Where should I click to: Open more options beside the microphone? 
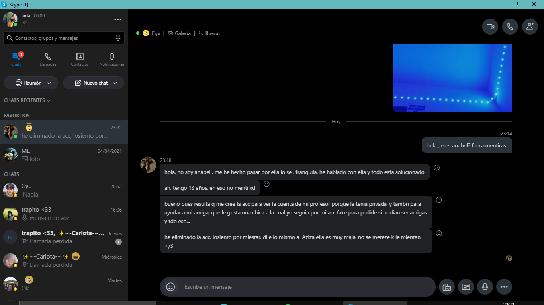(x=504, y=287)
